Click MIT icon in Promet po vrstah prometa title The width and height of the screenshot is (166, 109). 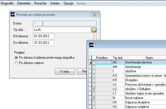13,14
